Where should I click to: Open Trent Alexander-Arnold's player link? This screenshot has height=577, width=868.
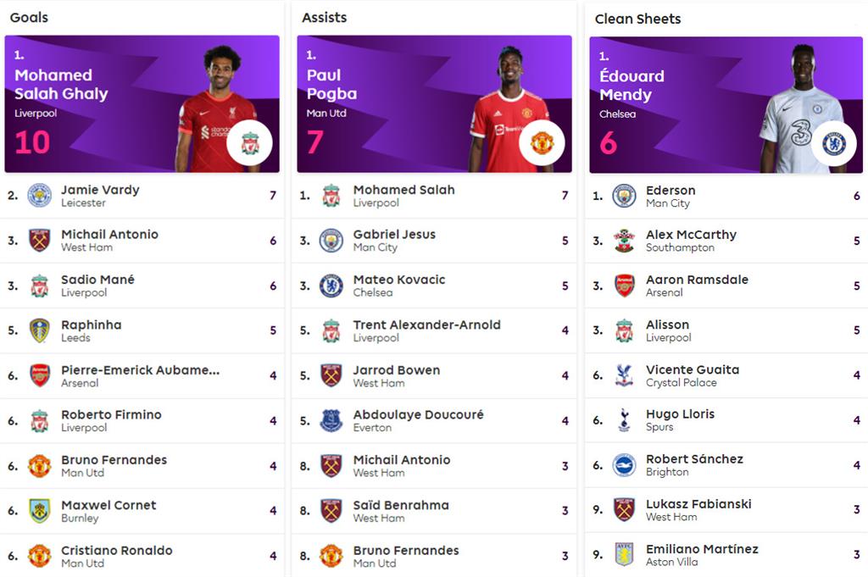coord(426,325)
